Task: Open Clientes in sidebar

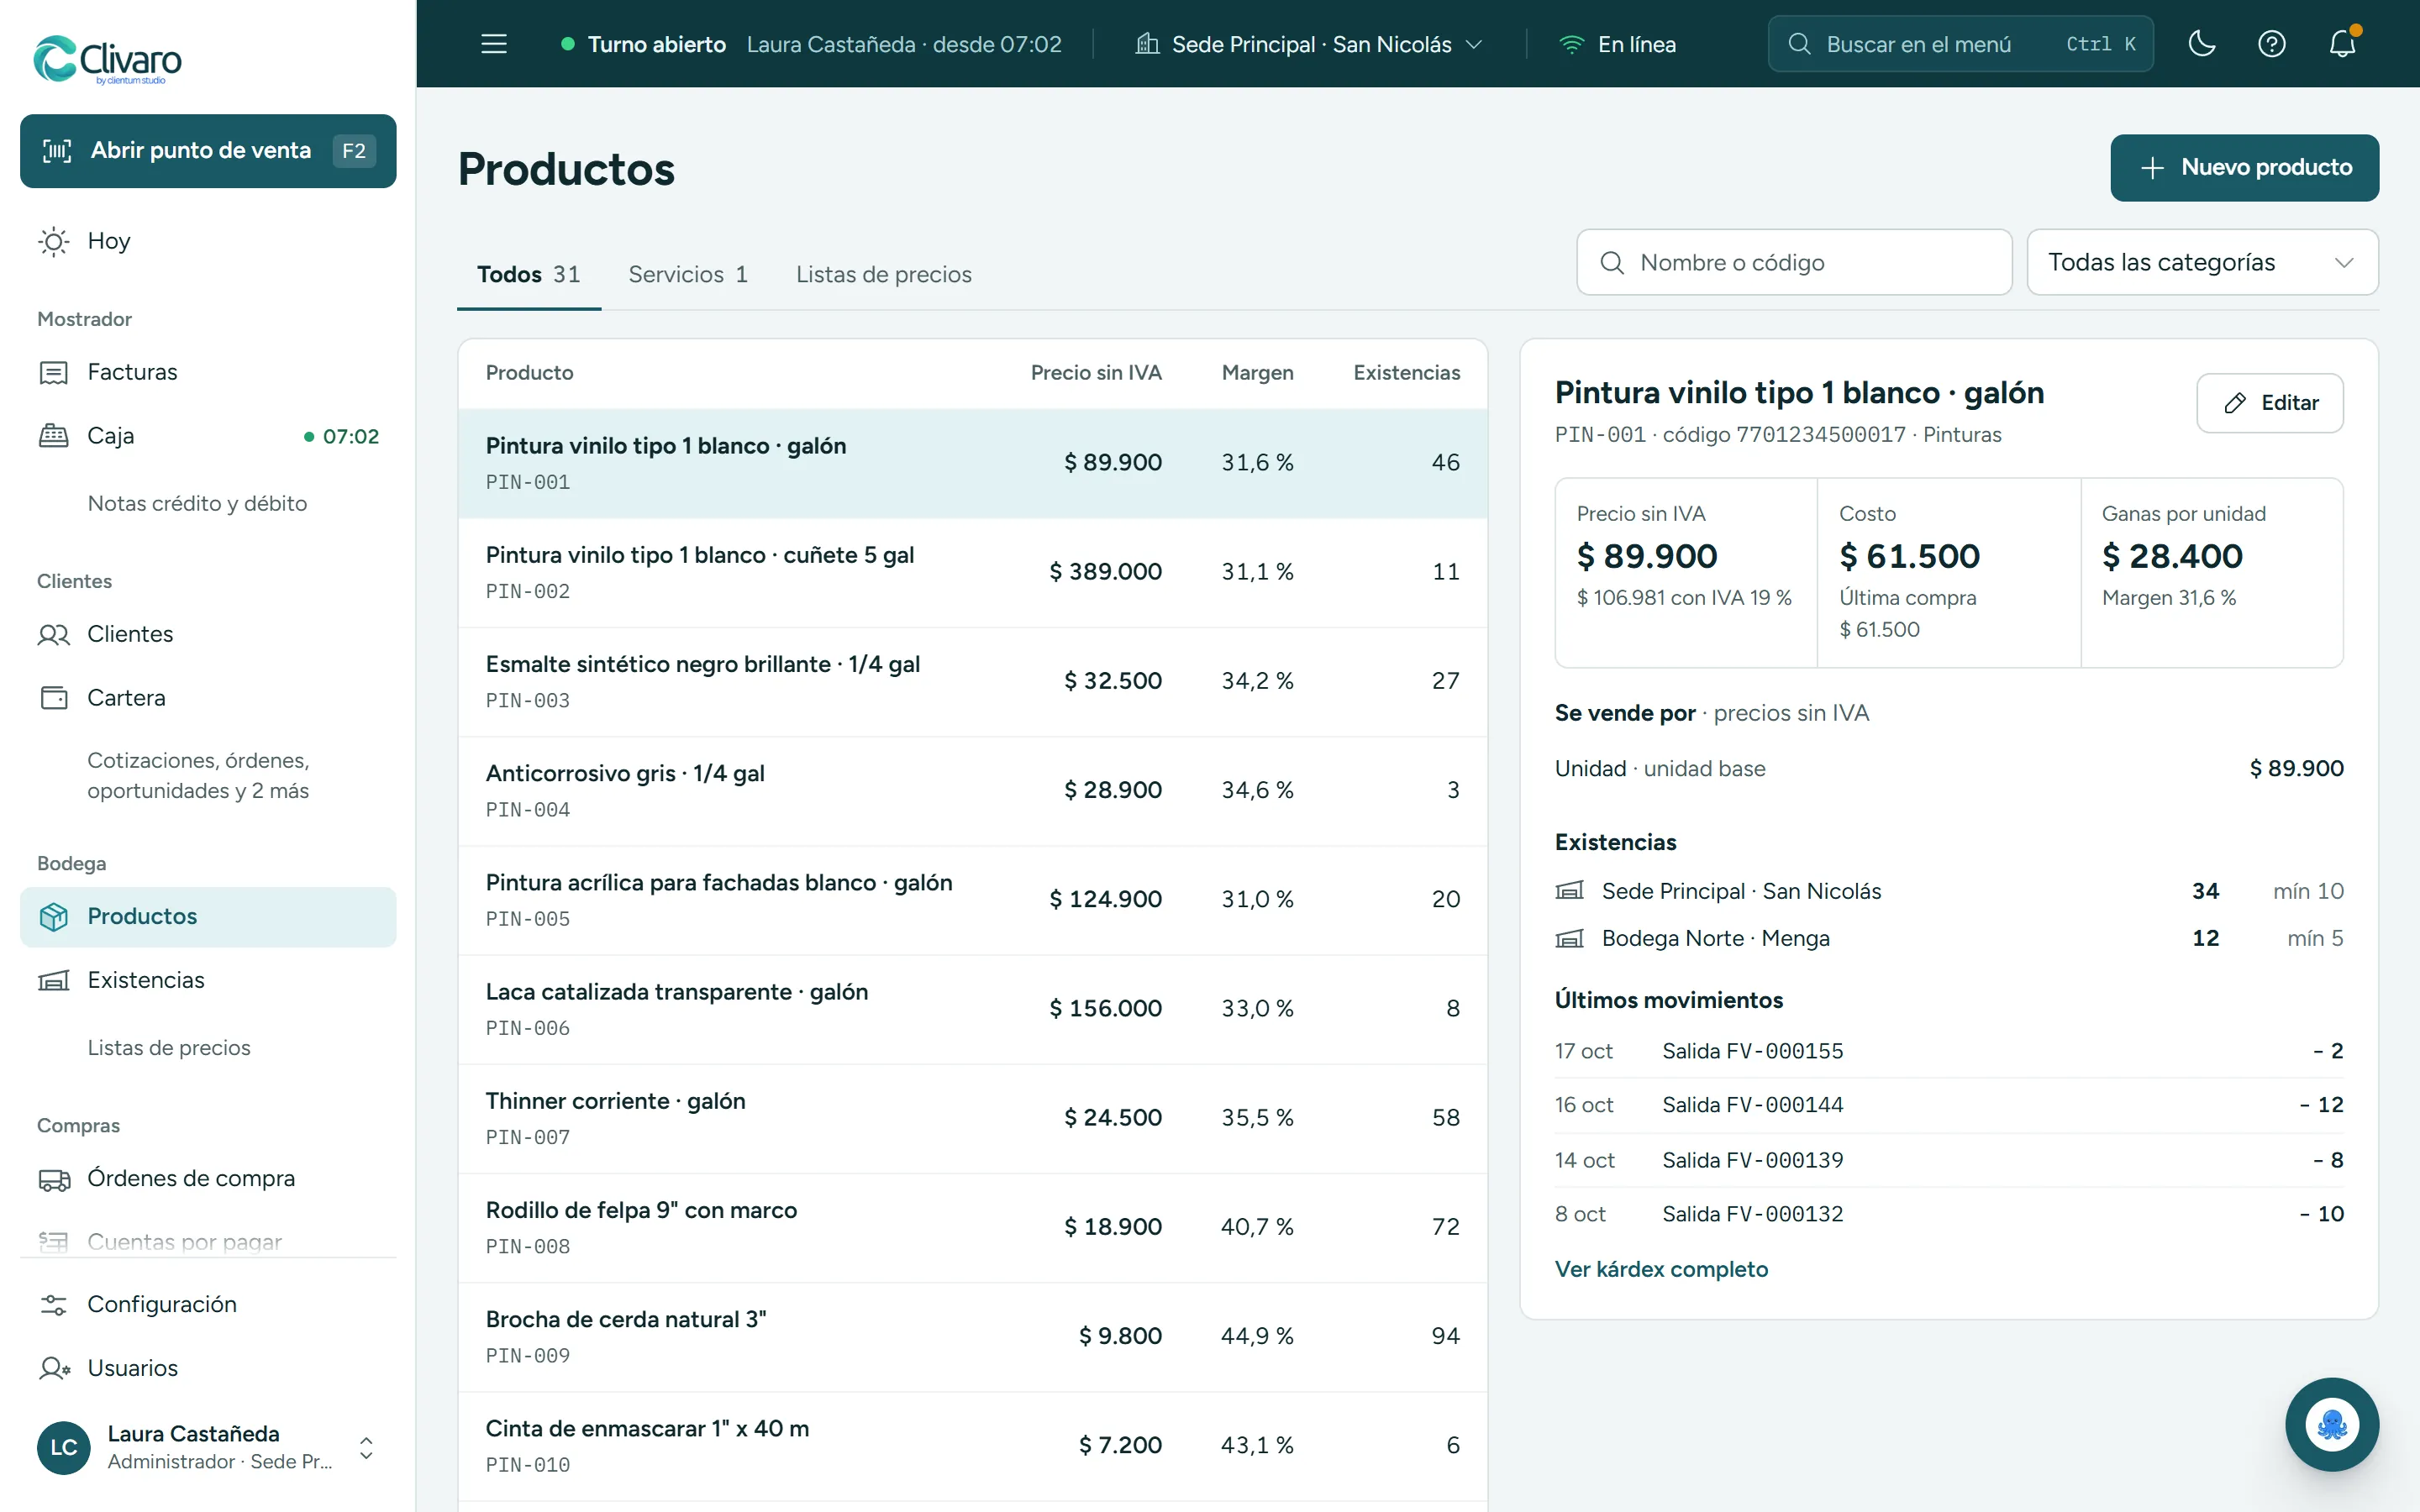Action: [x=208, y=634]
